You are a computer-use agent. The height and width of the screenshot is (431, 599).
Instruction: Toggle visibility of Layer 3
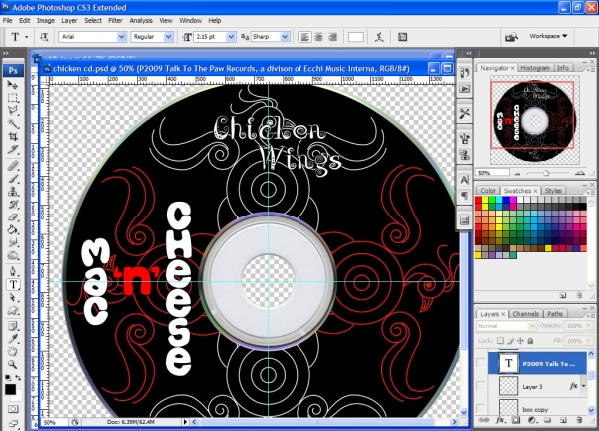(x=481, y=386)
